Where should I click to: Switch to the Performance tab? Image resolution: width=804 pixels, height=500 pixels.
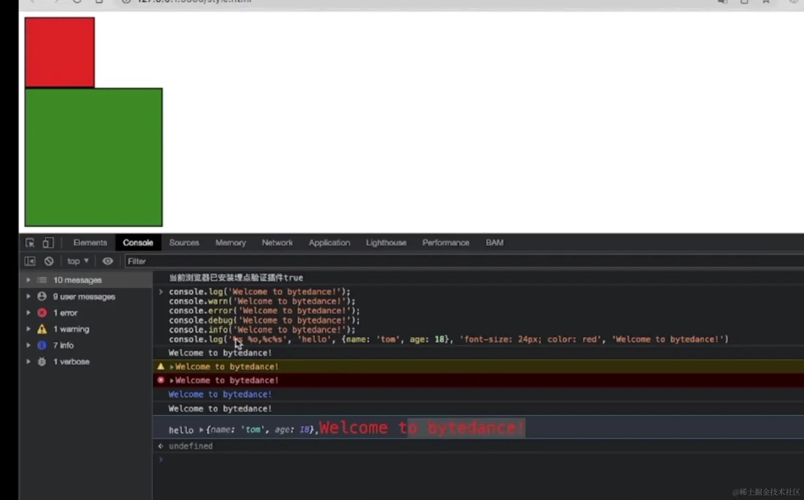[446, 243]
